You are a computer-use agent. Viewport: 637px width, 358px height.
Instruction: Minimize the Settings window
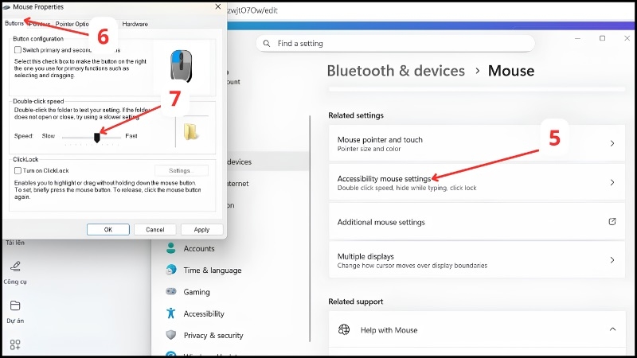point(577,38)
